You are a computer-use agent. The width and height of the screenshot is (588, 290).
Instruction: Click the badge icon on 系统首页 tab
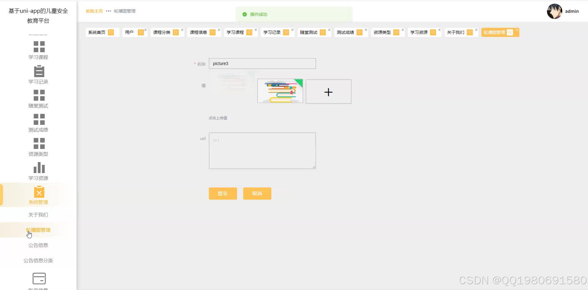pyautogui.click(x=111, y=32)
